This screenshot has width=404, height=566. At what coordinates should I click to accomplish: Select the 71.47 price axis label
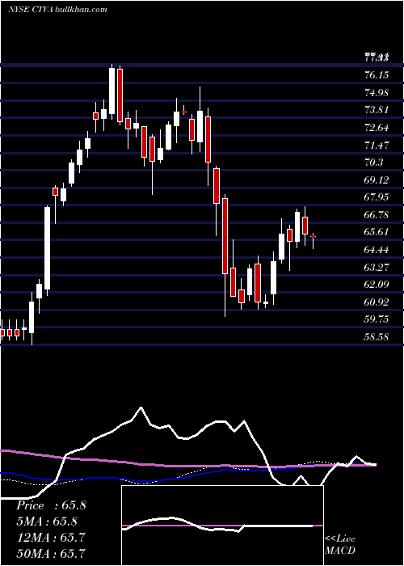(377, 145)
